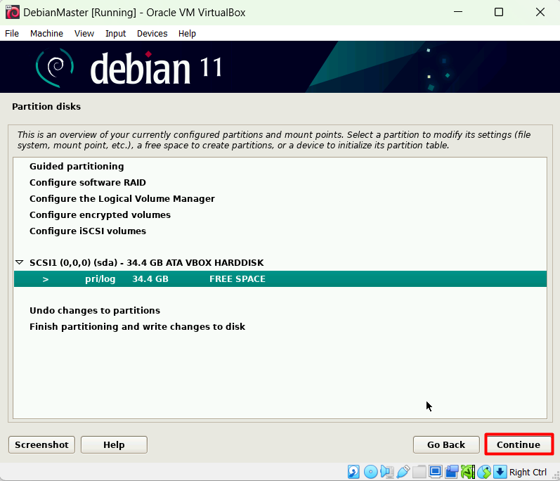The width and height of the screenshot is (560, 481).
Task: Select Configure iSCSI volumes
Action: coord(280,231)
